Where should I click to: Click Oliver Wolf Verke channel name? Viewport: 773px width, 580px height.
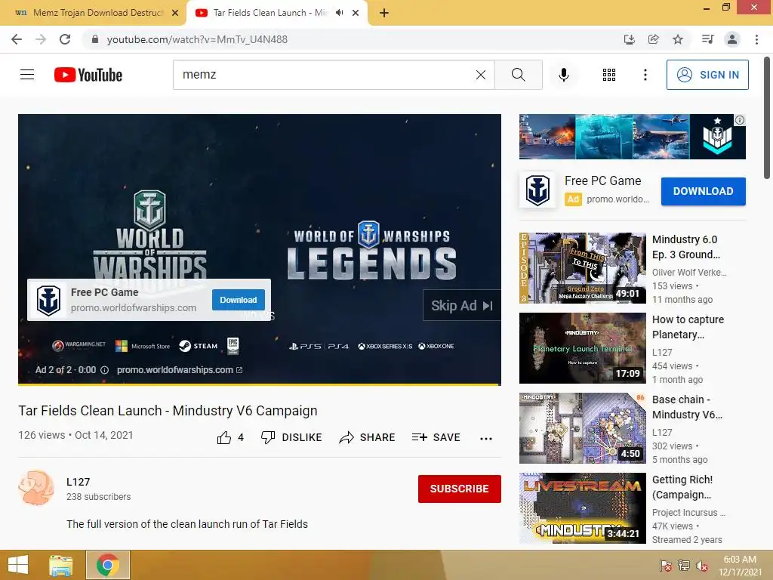click(688, 272)
